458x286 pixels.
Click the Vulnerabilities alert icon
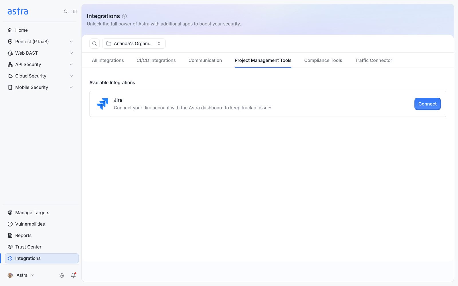point(10,224)
